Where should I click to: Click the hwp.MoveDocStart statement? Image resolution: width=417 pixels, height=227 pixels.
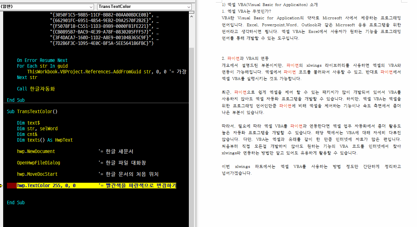[37, 174]
